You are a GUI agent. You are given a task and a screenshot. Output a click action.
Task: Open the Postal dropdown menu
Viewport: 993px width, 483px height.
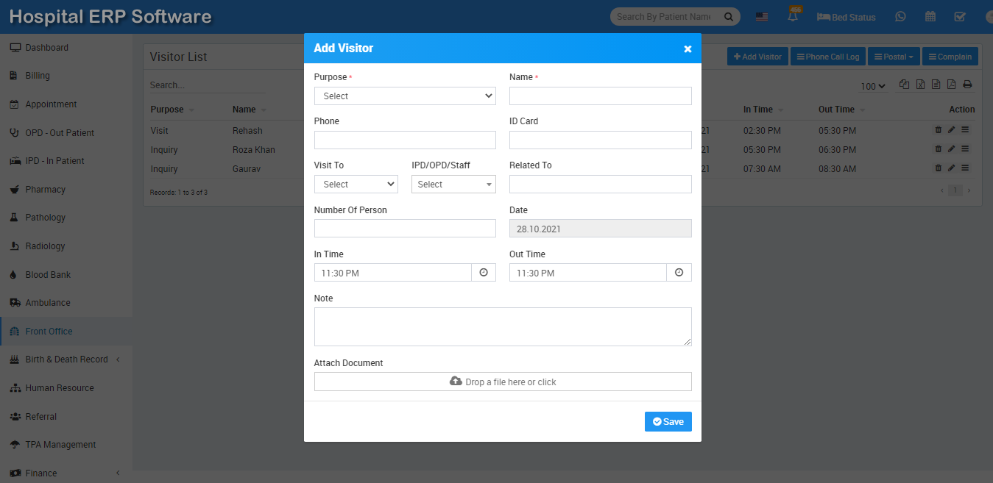point(894,57)
